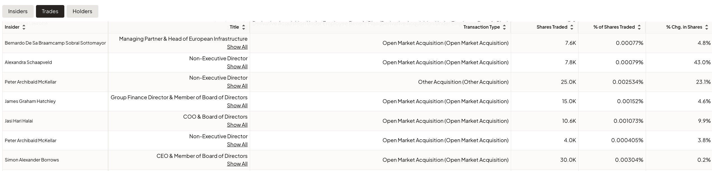Sort by % Chg. in Shares arrows
This screenshot has height=171, width=712.
707,27
